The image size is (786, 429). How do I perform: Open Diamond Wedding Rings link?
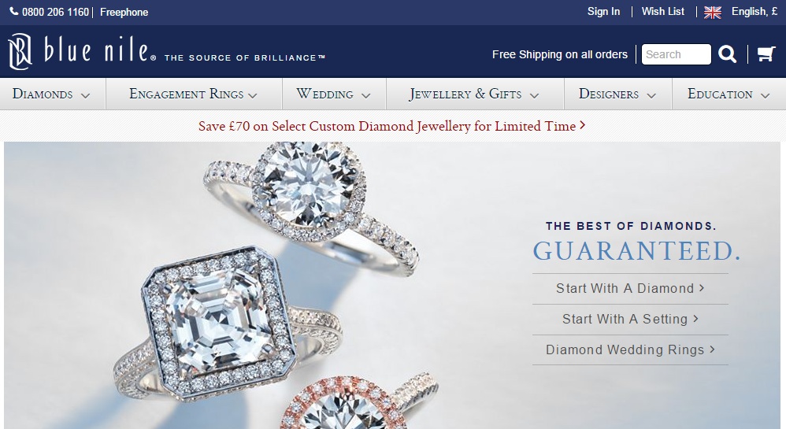(630, 349)
